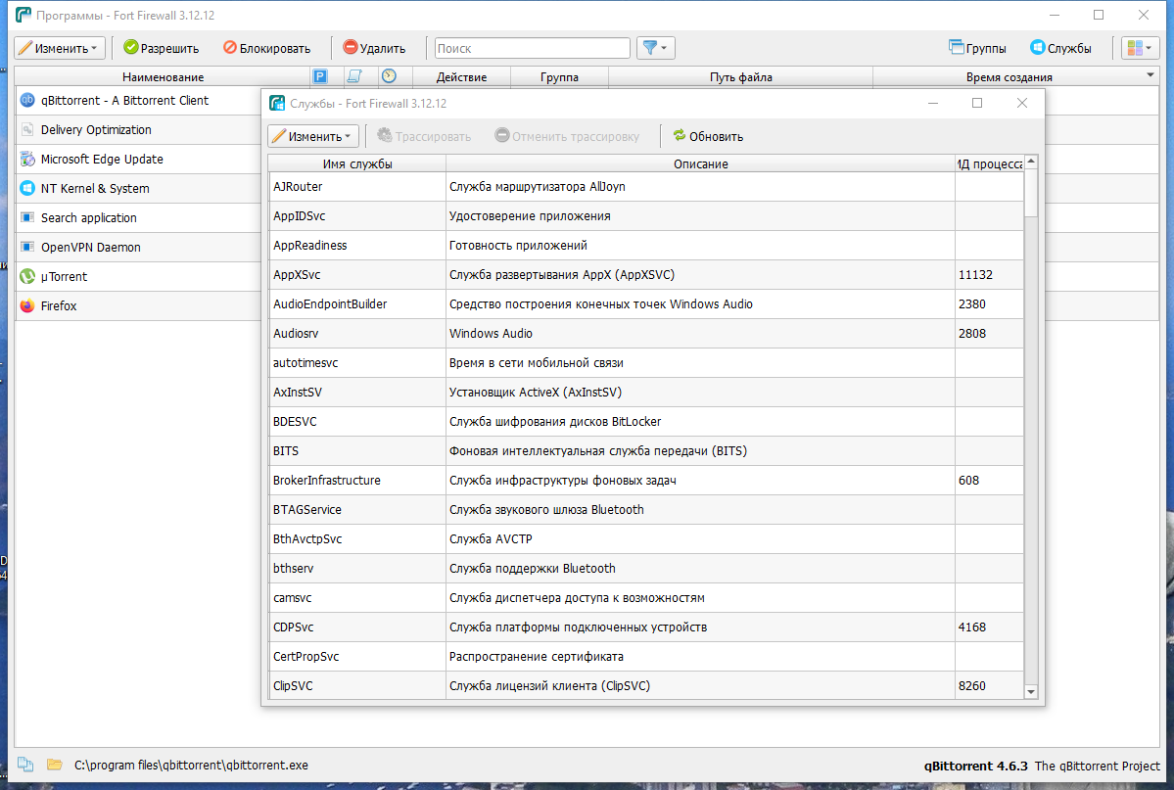The image size is (1174, 790).
Task: Sort services by Описание header
Action: coord(700,163)
